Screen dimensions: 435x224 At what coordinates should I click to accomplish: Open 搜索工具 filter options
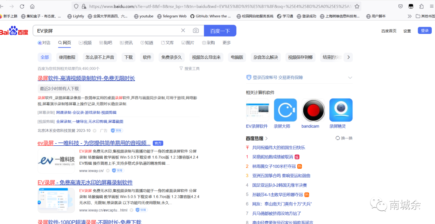point(189,68)
